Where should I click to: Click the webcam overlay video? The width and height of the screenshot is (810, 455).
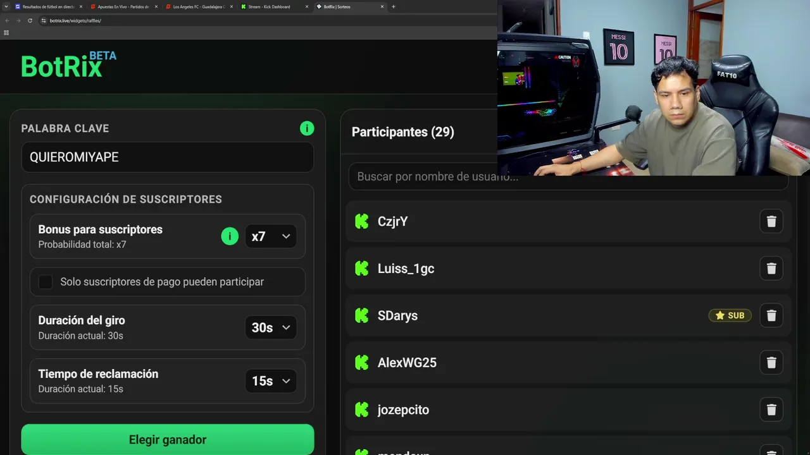click(x=654, y=88)
